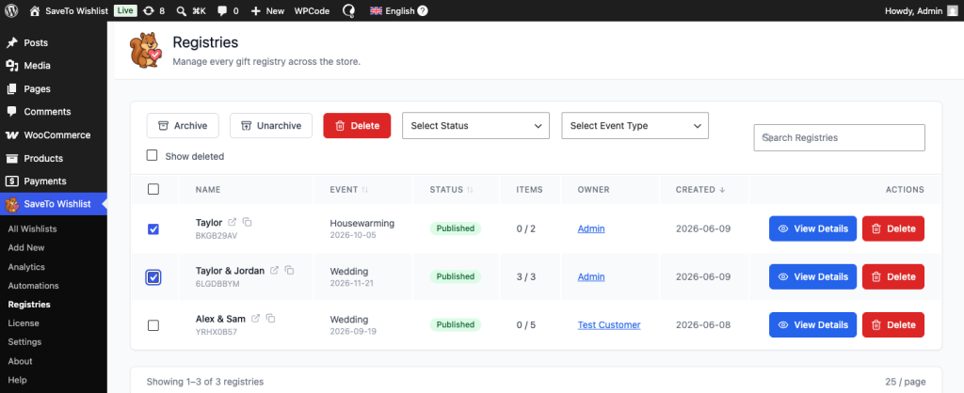This screenshot has height=393, width=964.
Task: Click the round icon after WPCode
Action: 348,10
